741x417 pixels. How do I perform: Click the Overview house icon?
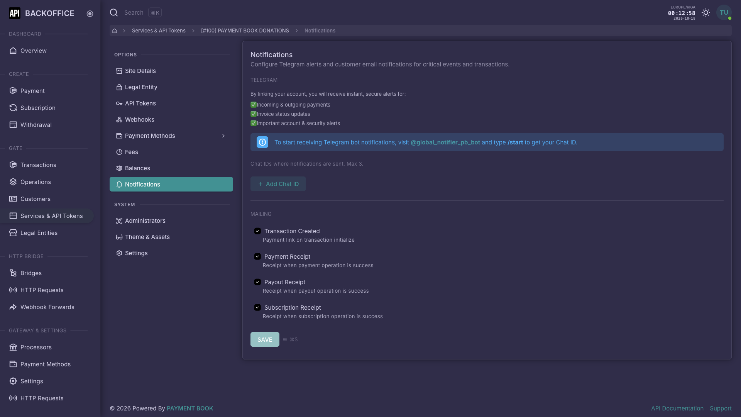click(13, 51)
